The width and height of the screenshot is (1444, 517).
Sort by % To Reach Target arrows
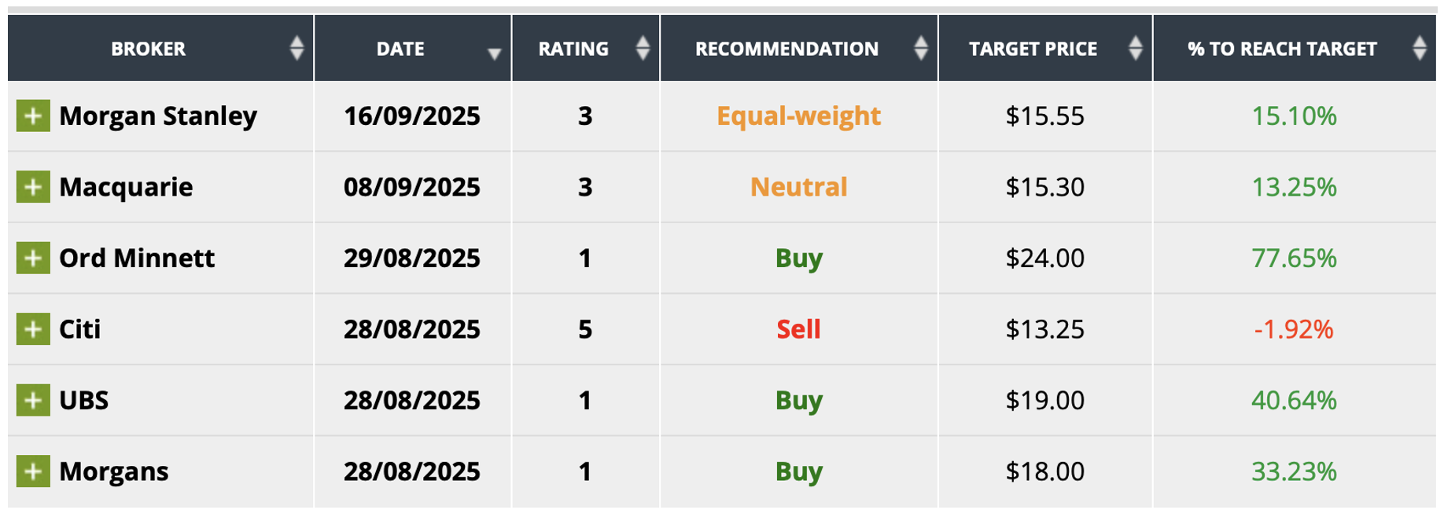(x=1419, y=49)
